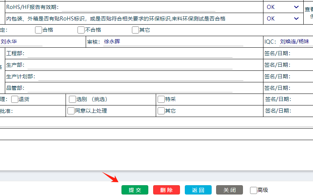Click the 审核 field containing 徐永晖
Viewport: 313px width, 196px height.
[x=173, y=42]
